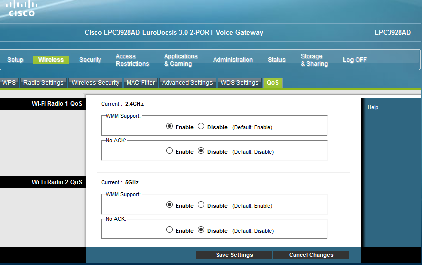Switch to the WPS tab
This screenshot has width=422, height=265.
9,83
